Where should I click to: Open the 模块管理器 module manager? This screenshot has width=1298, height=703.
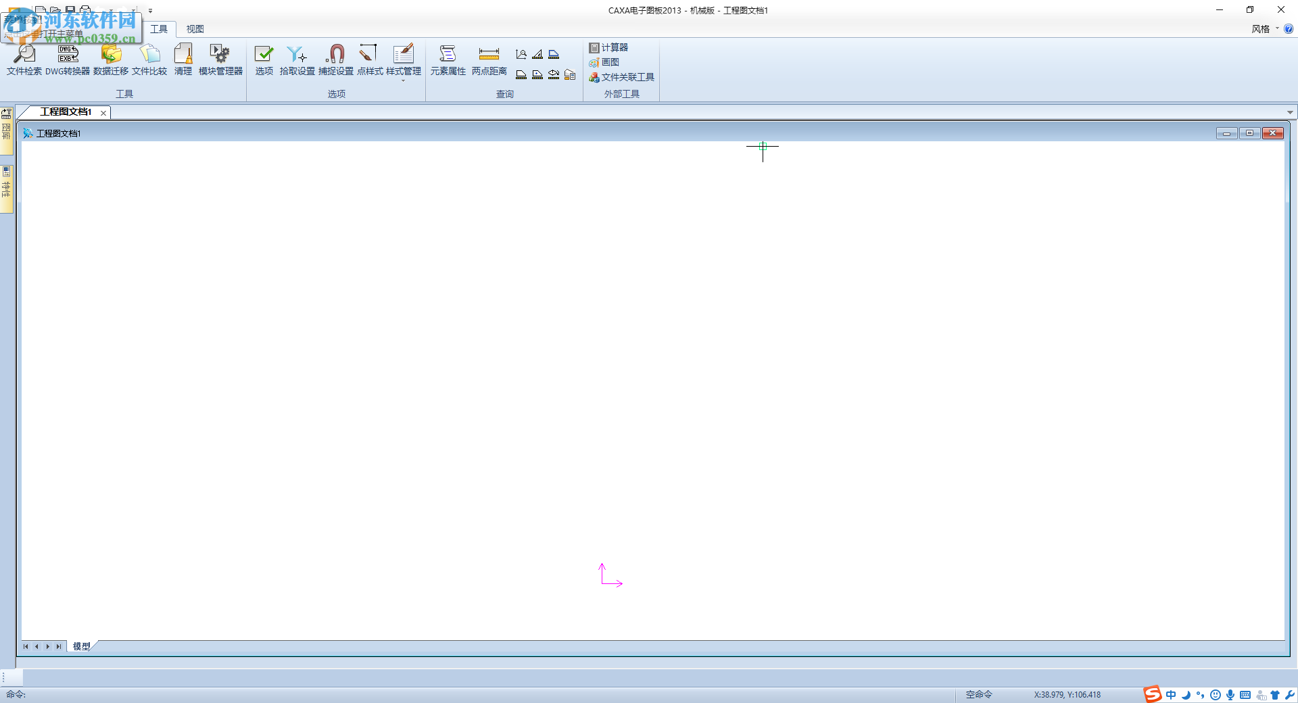220,60
